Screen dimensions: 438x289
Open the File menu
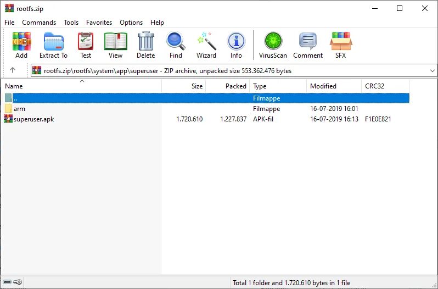pos(9,23)
